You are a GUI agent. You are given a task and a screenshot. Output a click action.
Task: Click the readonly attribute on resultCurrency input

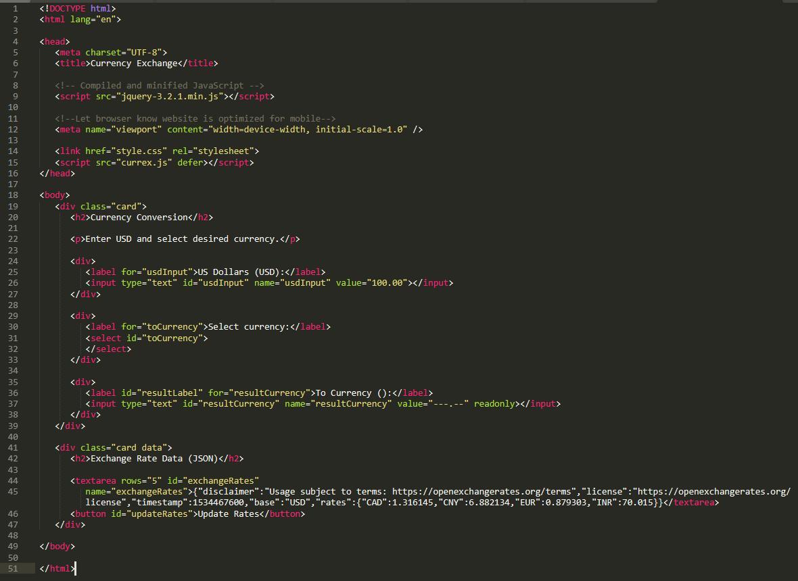click(494, 404)
